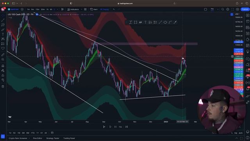
Task: Click the Publish button
Action: [245, 9]
